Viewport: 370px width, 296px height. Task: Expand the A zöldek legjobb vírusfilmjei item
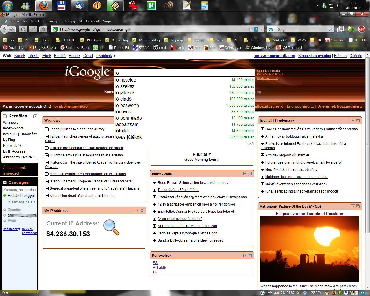tap(262, 155)
